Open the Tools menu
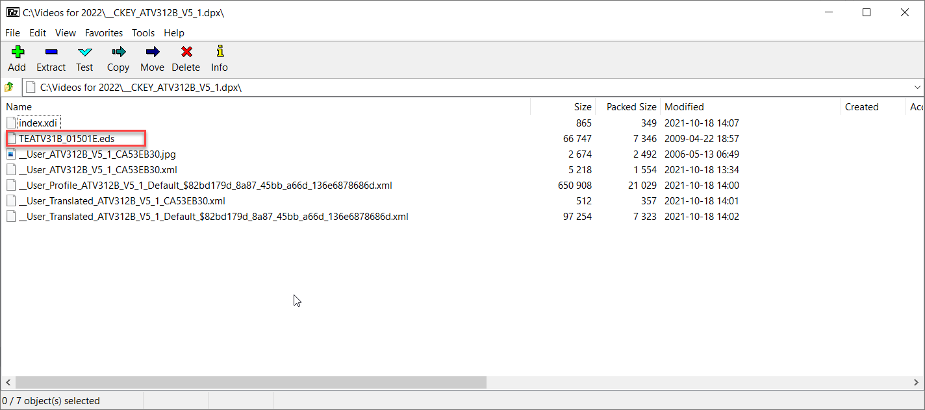This screenshot has height=410, width=925. (x=144, y=33)
